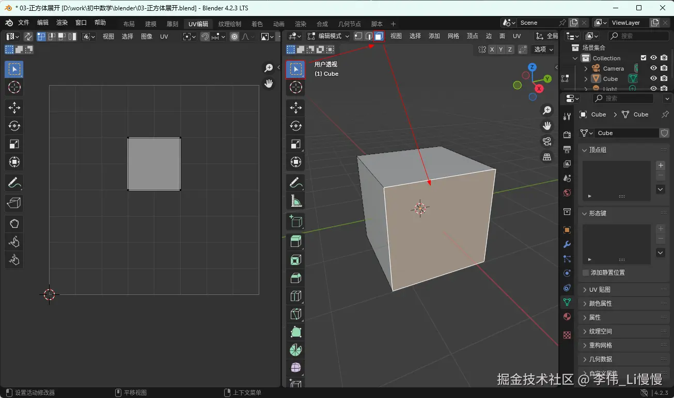Pick the Loop Cut tool

click(295, 296)
